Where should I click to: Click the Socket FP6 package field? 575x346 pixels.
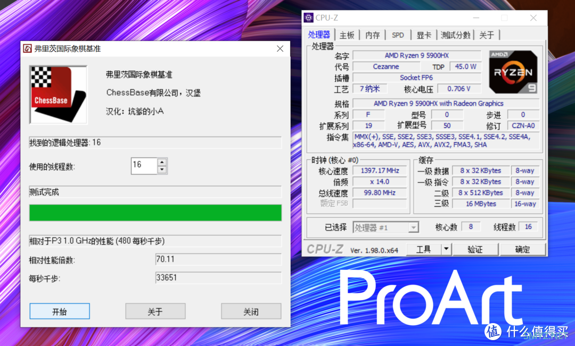coord(416,77)
